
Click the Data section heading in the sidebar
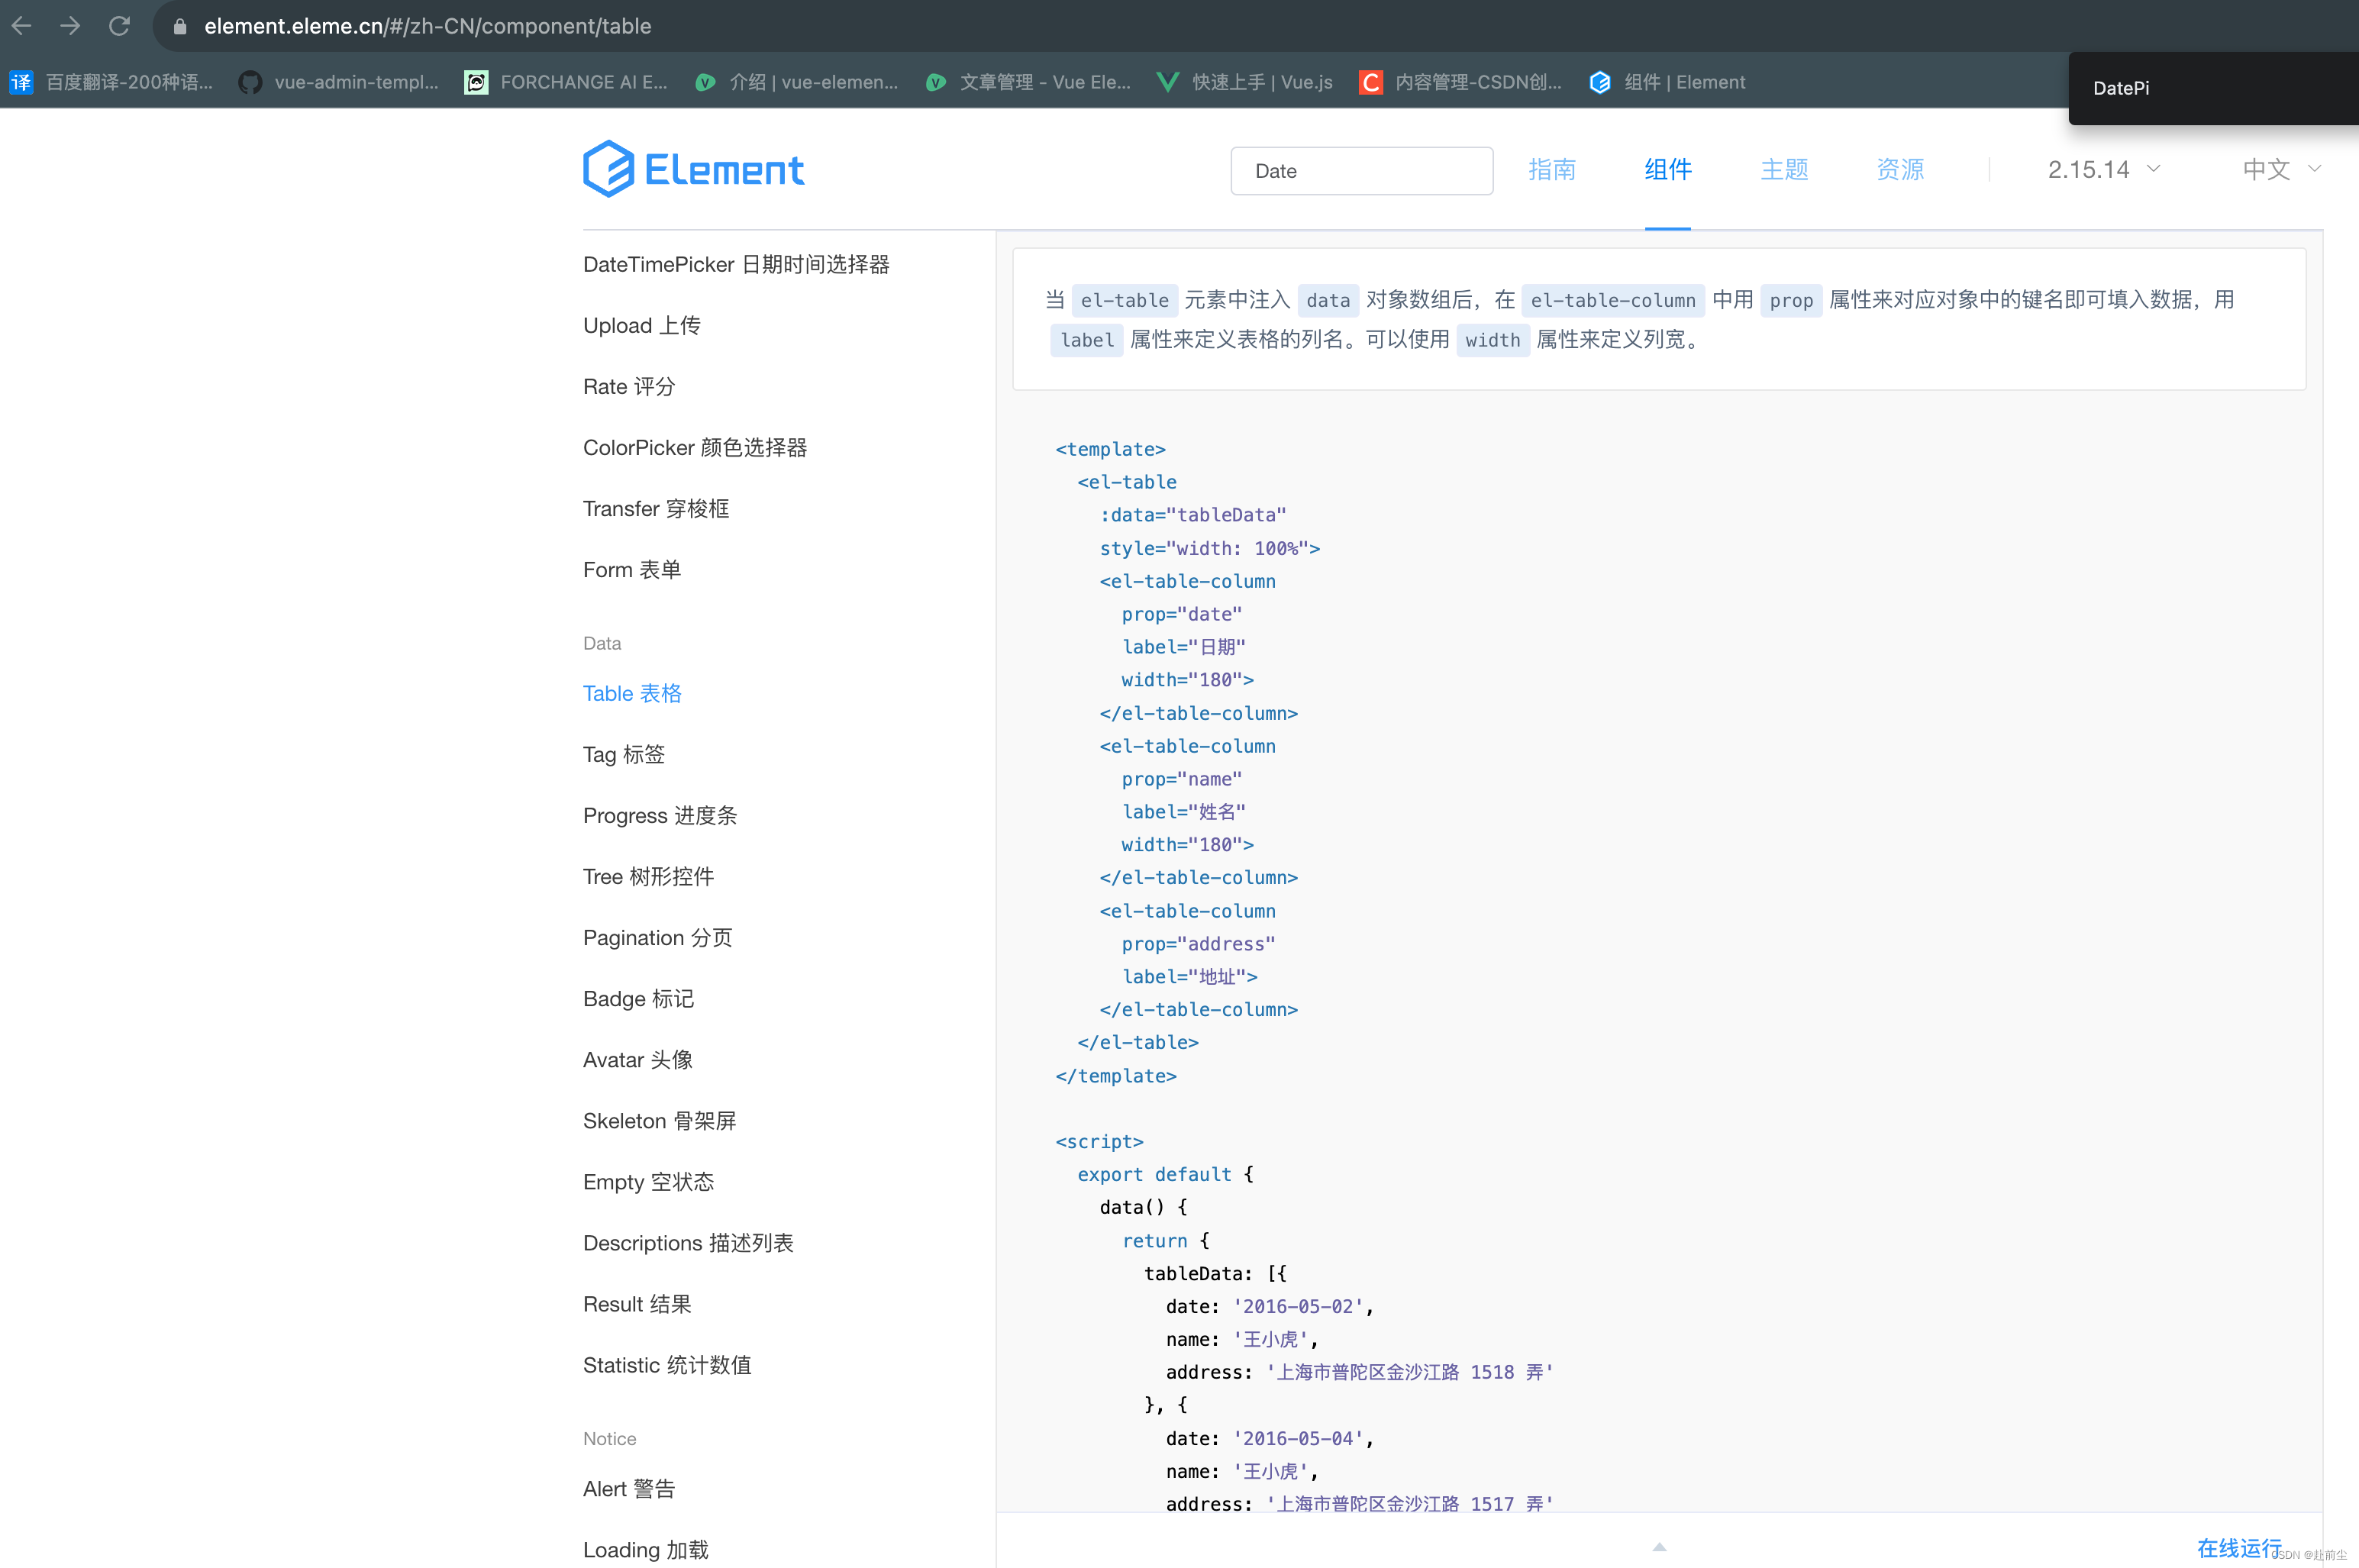tap(602, 643)
